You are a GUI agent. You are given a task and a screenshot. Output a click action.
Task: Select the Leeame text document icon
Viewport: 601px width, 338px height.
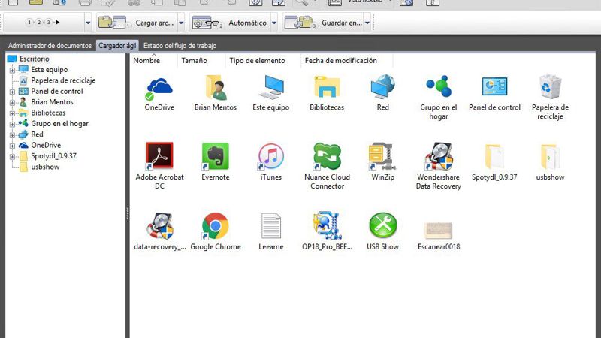click(x=271, y=226)
